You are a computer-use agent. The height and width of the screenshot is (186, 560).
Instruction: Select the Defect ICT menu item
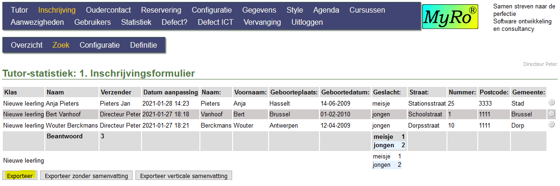[x=215, y=22]
